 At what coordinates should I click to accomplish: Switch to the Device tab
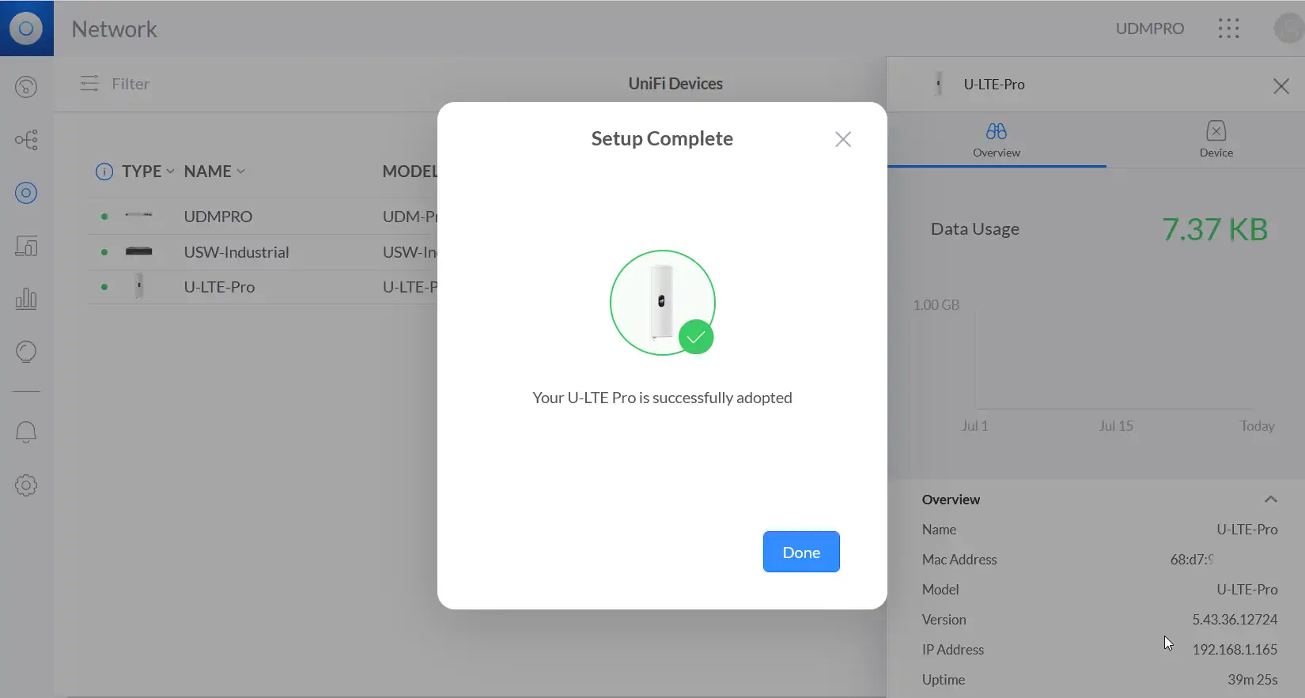pyautogui.click(x=1216, y=139)
